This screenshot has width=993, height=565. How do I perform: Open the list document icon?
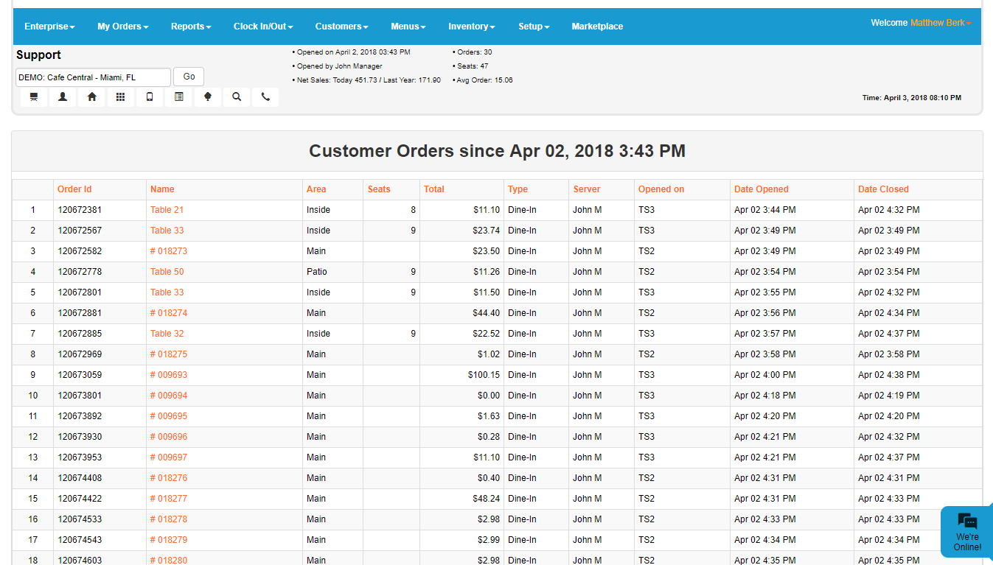(x=178, y=97)
